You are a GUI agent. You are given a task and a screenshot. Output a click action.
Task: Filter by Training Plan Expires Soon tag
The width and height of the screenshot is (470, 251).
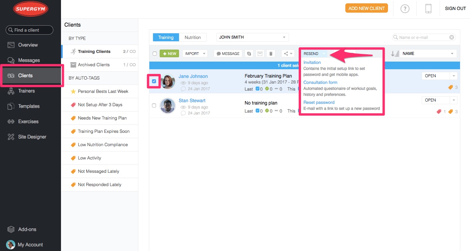pyautogui.click(x=100, y=131)
